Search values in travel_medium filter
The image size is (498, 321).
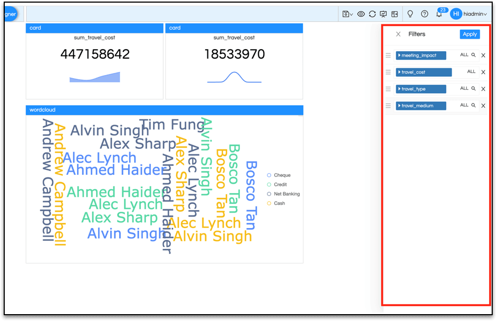[x=473, y=105]
